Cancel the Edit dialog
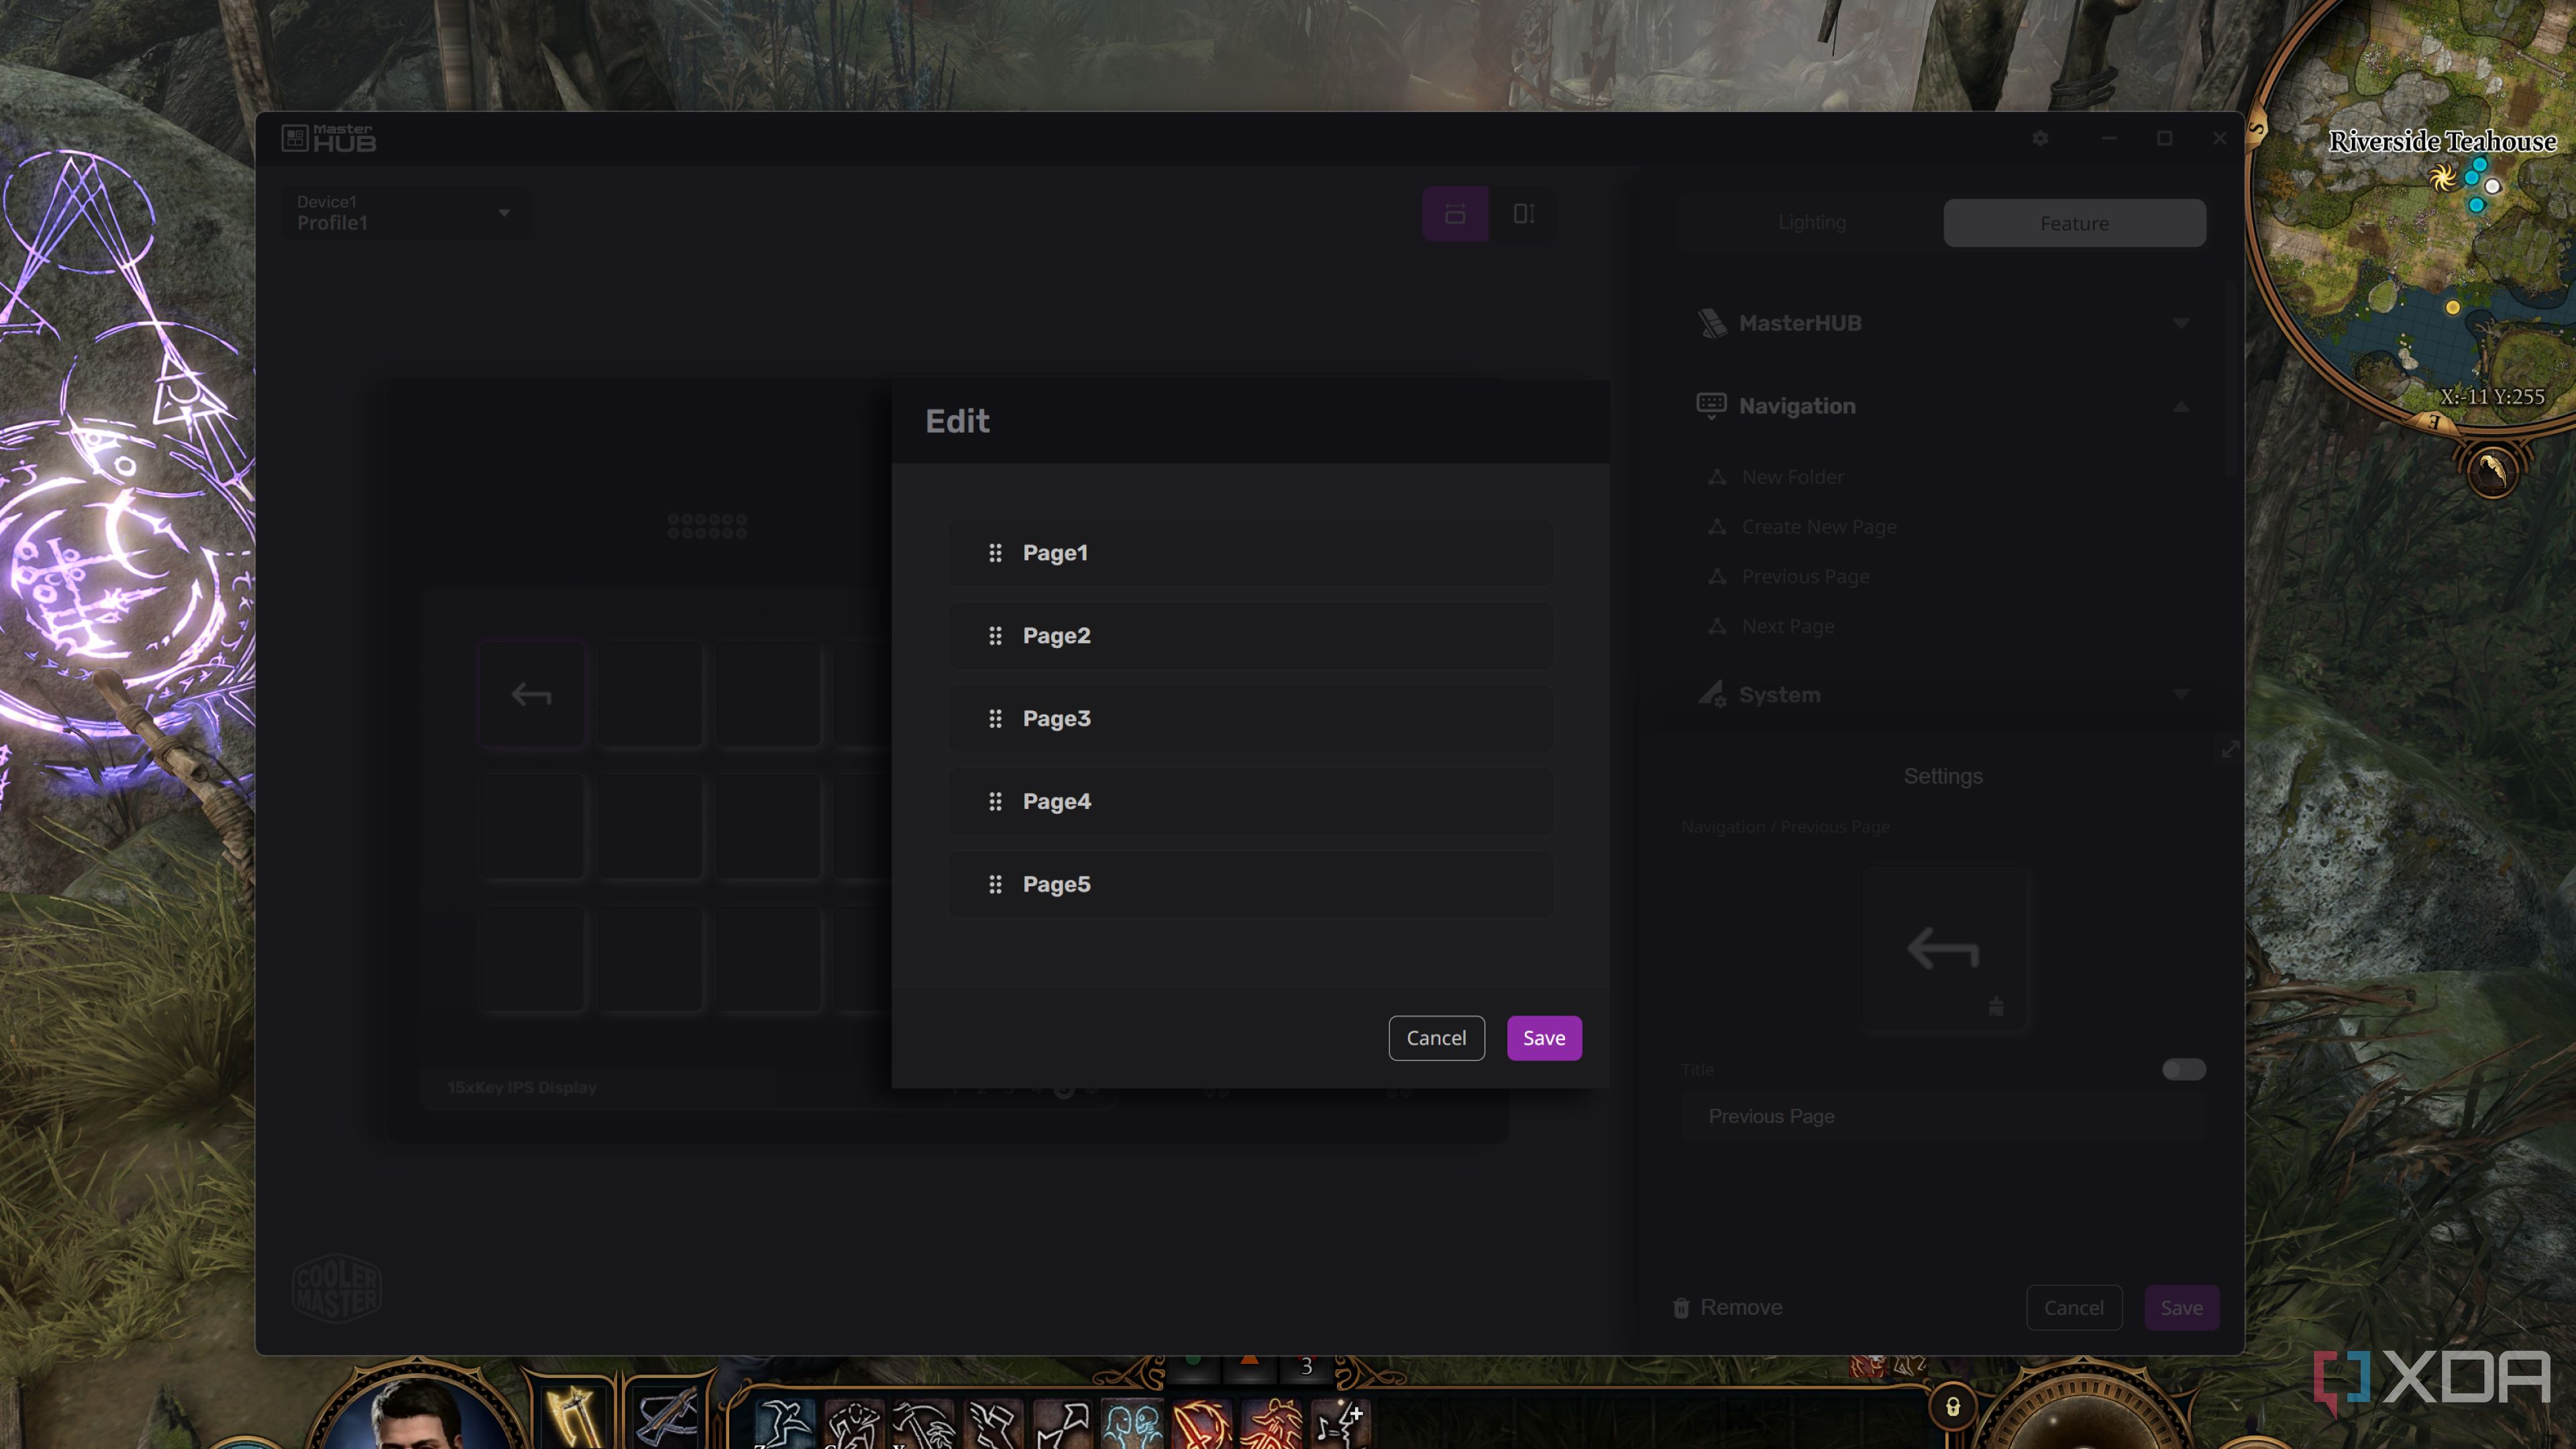 coord(1436,1038)
